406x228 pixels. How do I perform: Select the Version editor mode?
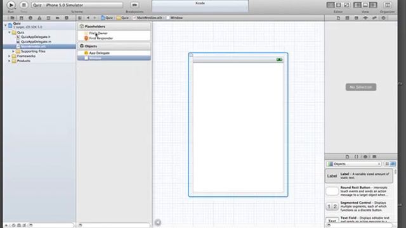(346, 5)
